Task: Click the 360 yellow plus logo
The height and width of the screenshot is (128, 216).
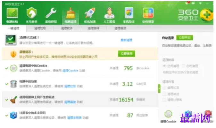Action: coord(206,15)
